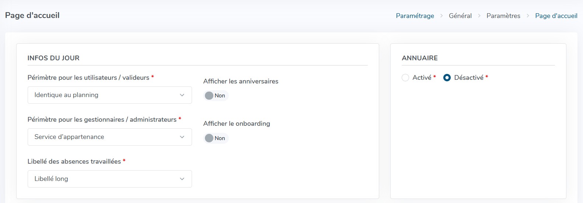Navigate to Général breadcrumb item

(x=460, y=16)
